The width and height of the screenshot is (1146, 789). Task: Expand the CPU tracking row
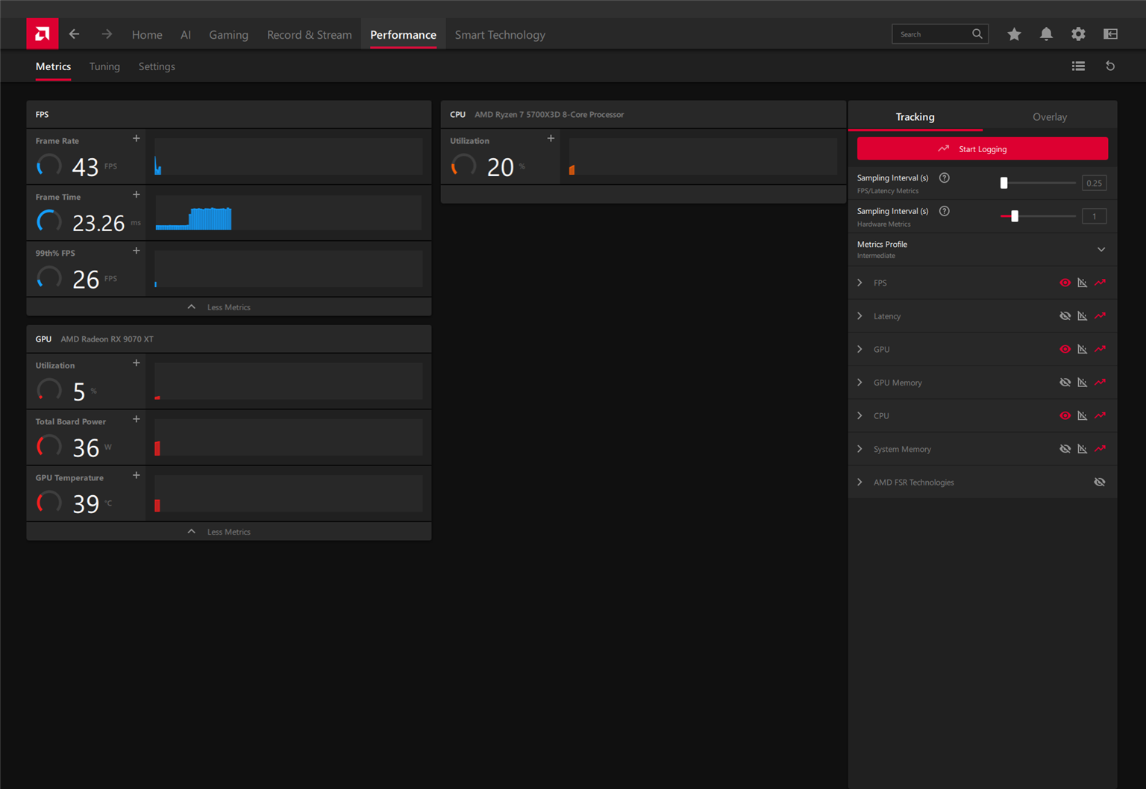tap(860, 415)
